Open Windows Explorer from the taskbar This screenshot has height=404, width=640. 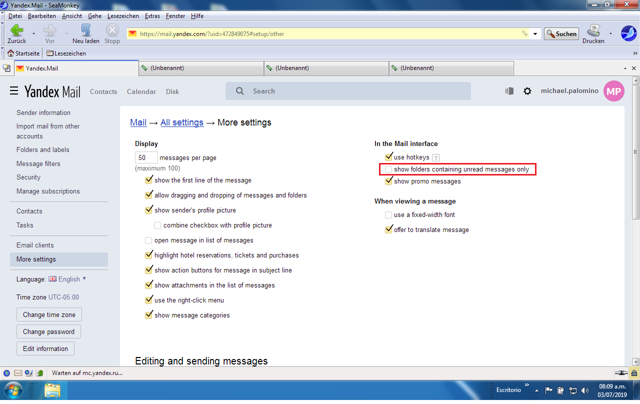point(52,389)
